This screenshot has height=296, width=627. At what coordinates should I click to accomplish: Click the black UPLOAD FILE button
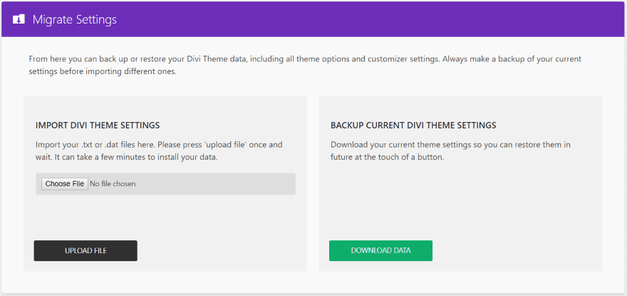85,250
